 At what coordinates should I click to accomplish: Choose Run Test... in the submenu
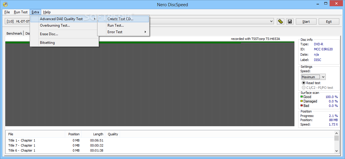pos(123,25)
